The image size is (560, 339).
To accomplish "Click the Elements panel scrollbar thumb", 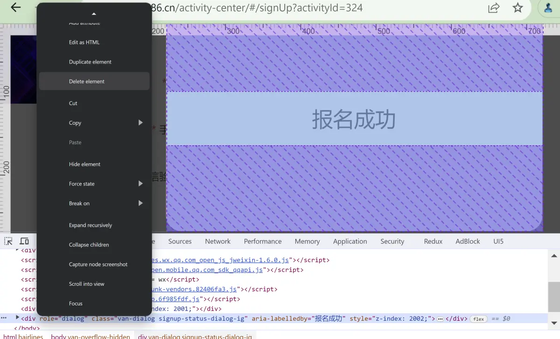I will (x=554, y=297).
